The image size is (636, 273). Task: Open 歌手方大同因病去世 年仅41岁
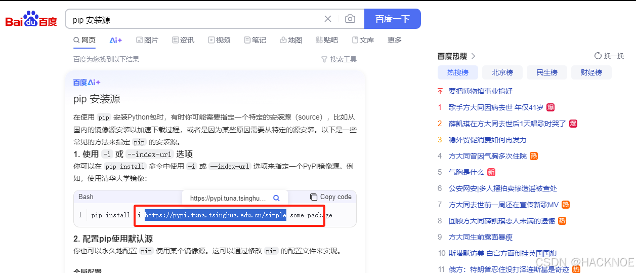tap(496, 107)
